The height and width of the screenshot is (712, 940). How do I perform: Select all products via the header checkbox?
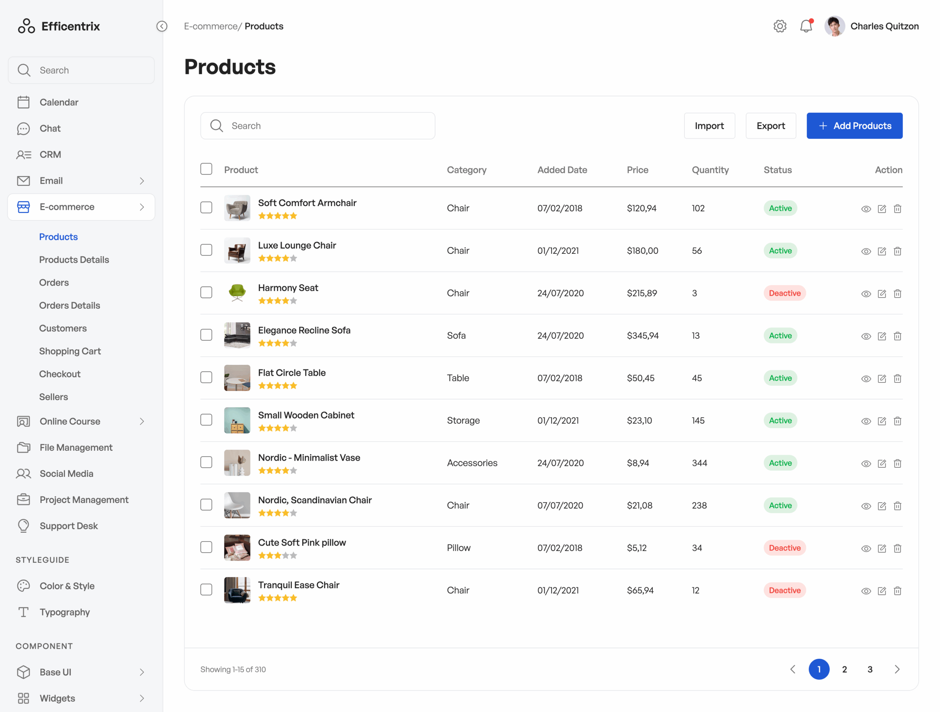tap(206, 169)
